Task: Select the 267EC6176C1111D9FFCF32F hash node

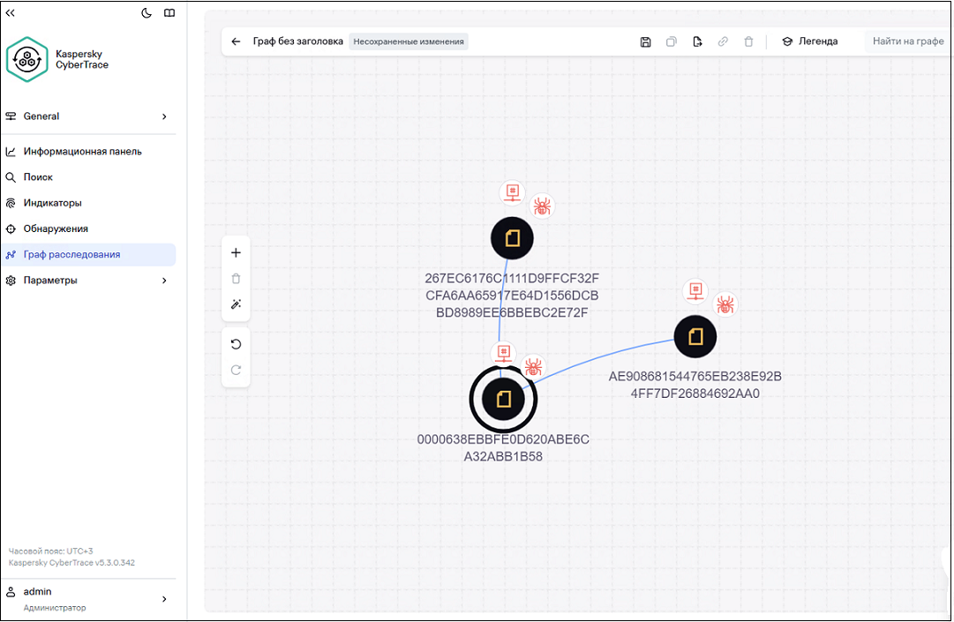Action: click(x=512, y=238)
